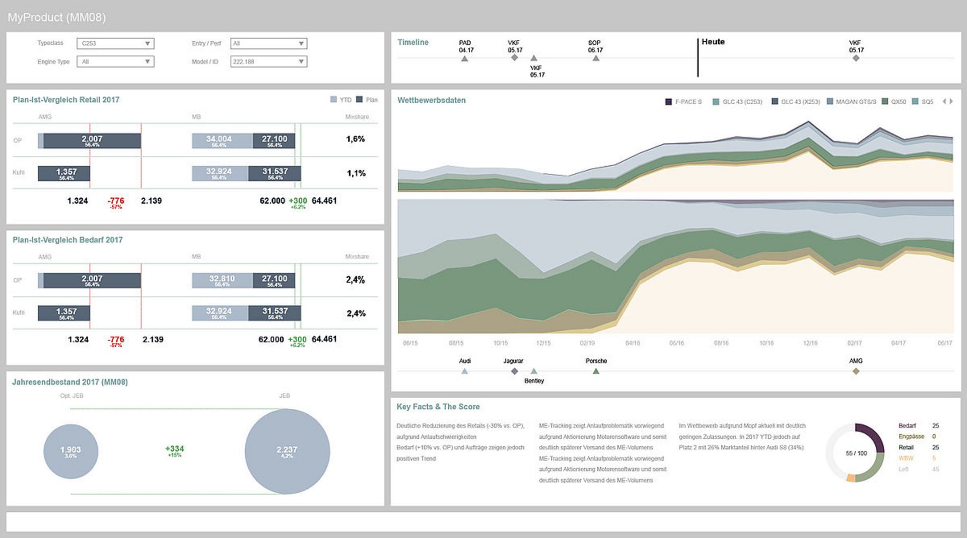Open the Typeclass dropdown showing C253
Viewport: 967px width, 538px height.
tap(115, 44)
